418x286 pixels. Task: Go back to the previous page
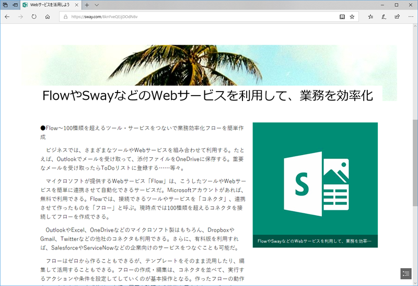coord(7,17)
